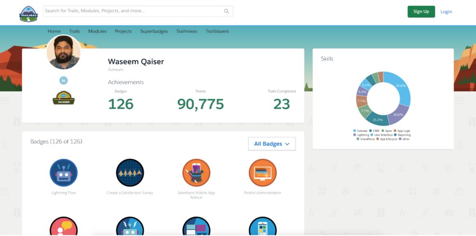Open the Superbadges nav item

(154, 31)
